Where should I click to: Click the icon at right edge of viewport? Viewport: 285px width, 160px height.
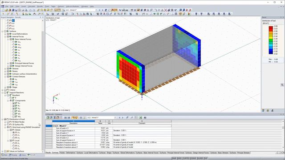(282, 85)
